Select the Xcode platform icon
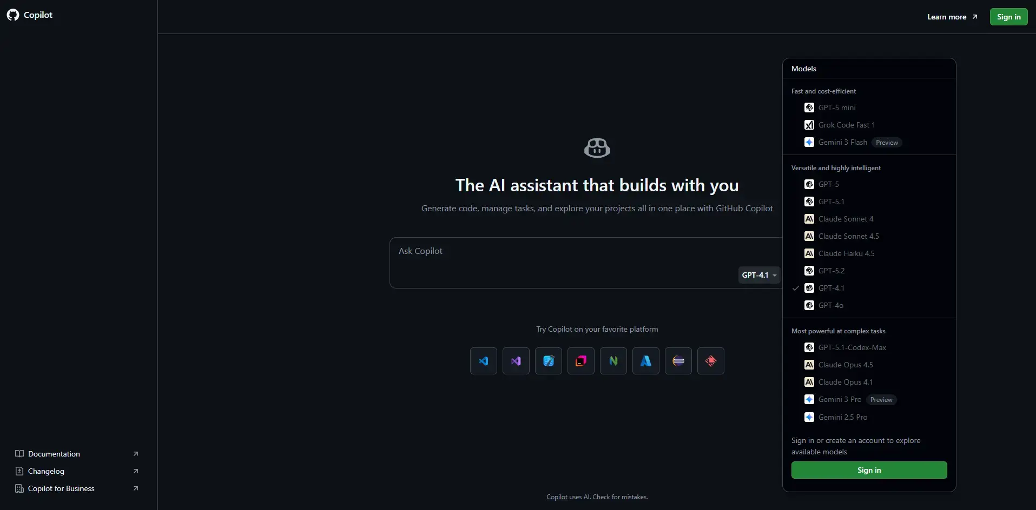This screenshot has height=510, width=1036. (x=549, y=361)
